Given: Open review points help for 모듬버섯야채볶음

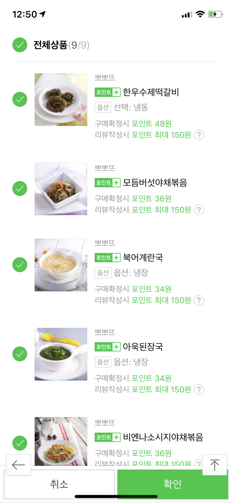Looking at the screenshot, I should (x=199, y=210).
